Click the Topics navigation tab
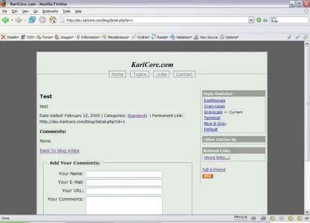This screenshot has height=223, width=310. coord(139,74)
